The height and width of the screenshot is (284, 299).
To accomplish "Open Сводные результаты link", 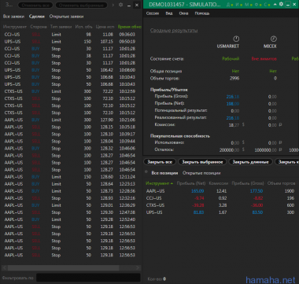I will pos(174,31).
